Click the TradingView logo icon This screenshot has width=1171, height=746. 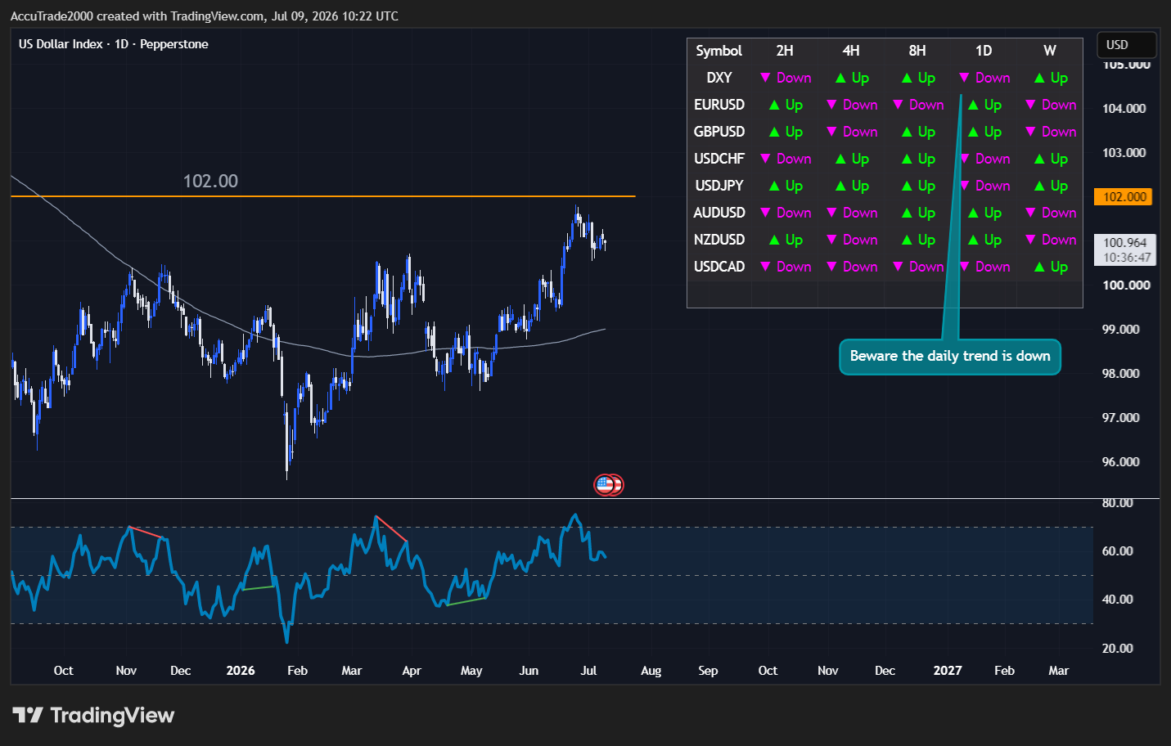tap(28, 716)
